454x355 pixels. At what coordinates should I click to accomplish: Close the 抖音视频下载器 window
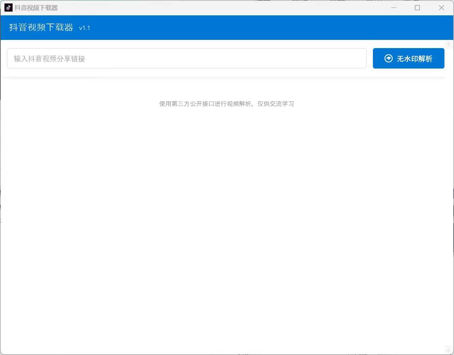pos(441,8)
